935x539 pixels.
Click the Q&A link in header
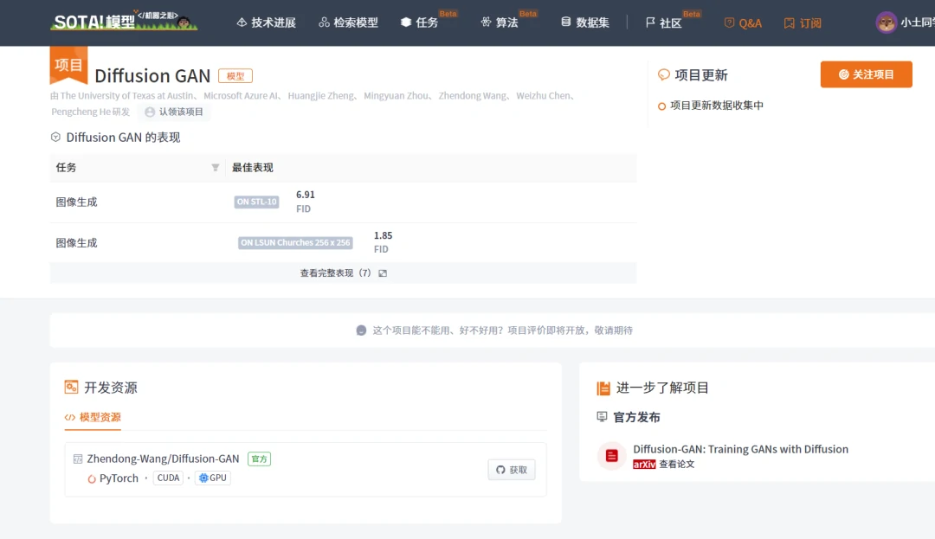(x=743, y=23)
